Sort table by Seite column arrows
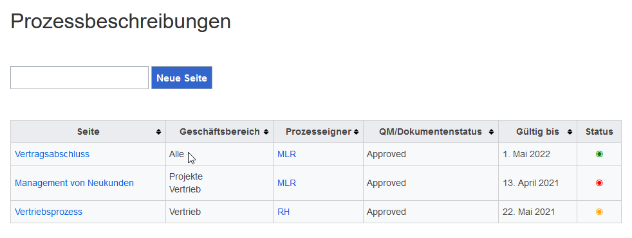This screenshot has height=238, width=632. [159, 132]
